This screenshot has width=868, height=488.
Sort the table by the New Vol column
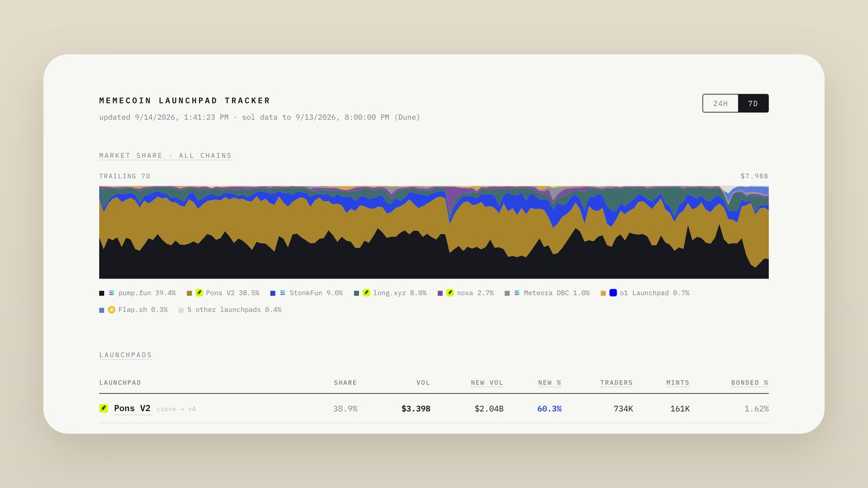click(487, 383)
